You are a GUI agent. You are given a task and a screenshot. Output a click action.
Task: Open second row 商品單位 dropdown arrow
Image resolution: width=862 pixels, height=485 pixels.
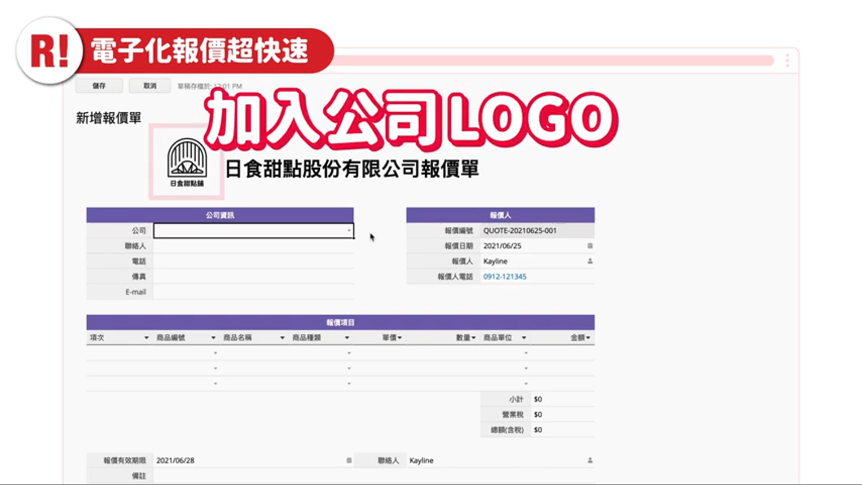point(526,369)
